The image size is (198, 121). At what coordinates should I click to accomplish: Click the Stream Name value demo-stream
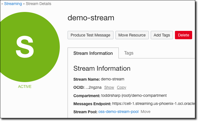point(112,79)
